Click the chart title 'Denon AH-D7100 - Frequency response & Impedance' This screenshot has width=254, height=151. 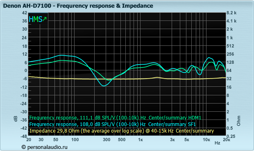78,6
